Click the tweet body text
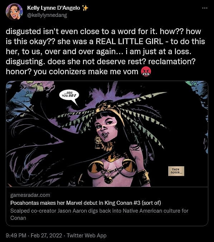Viewport: 214px width, 242px height. pyautogui.click(x=105, y=52)
